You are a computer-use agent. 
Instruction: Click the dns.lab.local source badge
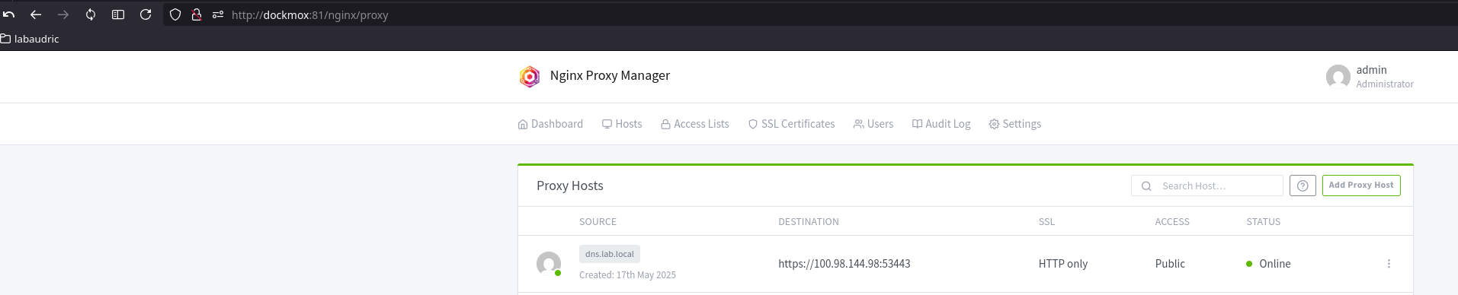click(610, 254)
